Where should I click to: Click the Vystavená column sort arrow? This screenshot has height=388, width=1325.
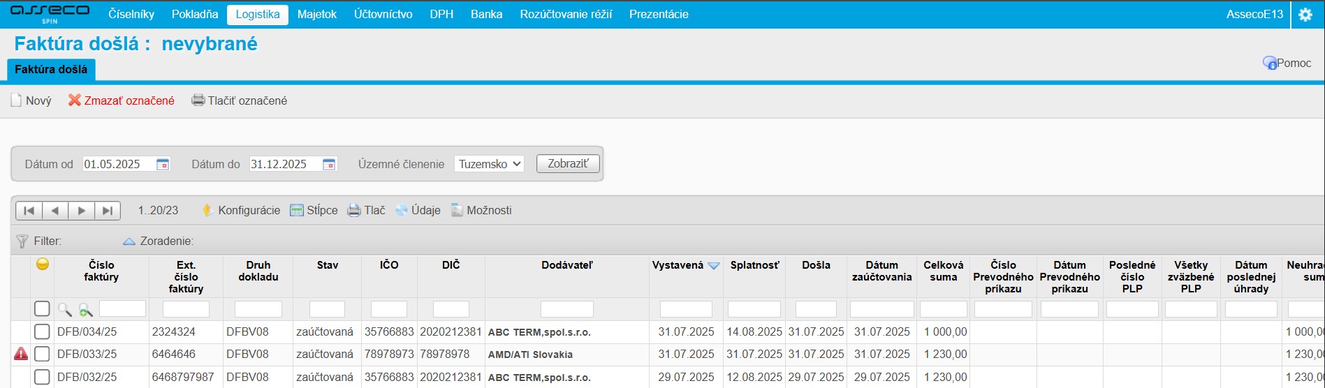(713, 266)
